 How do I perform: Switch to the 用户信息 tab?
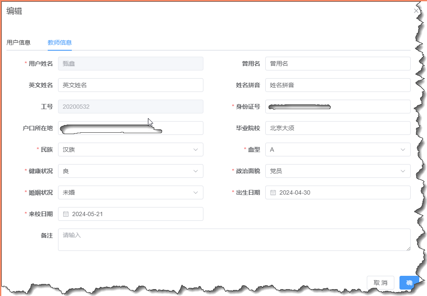pos(18,43)
